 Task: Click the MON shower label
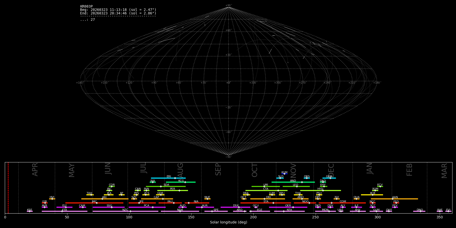tap(325, 210)
